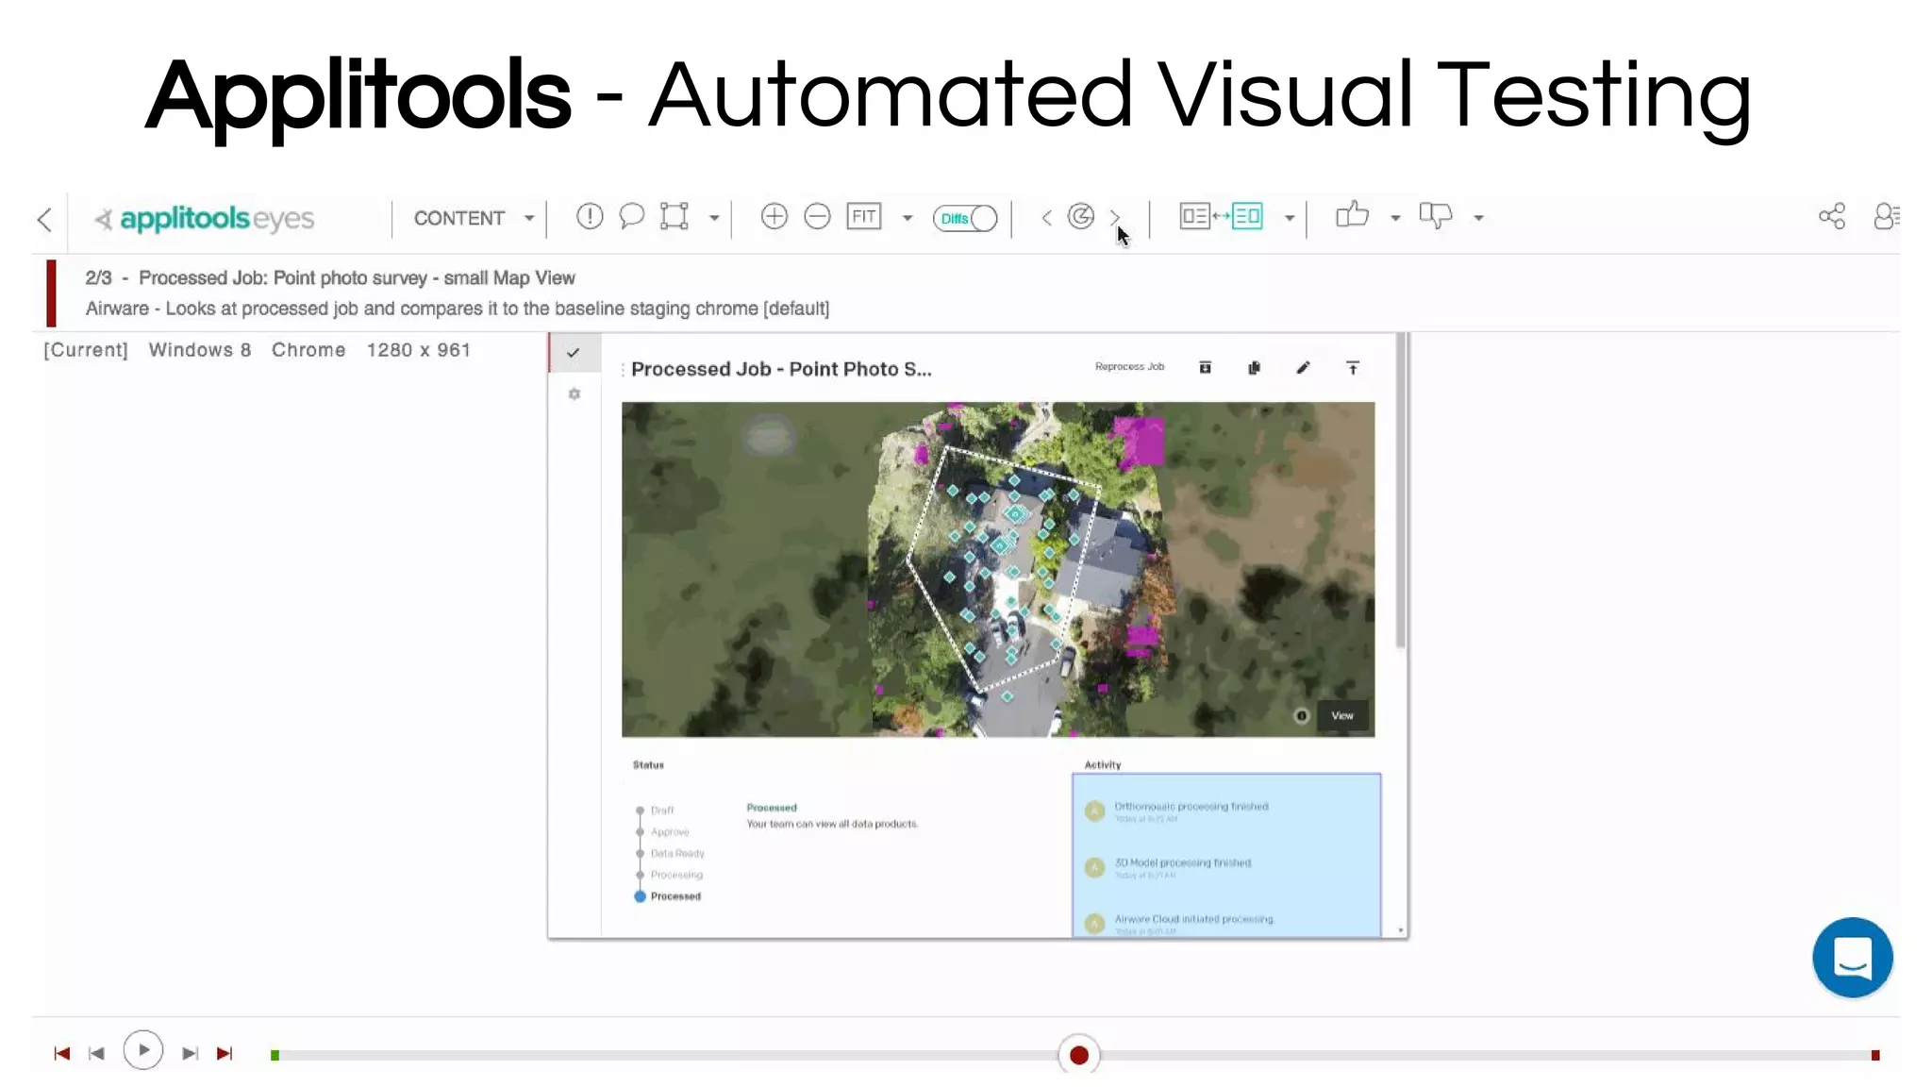Open the CONTENT match level dropdown

474,218
